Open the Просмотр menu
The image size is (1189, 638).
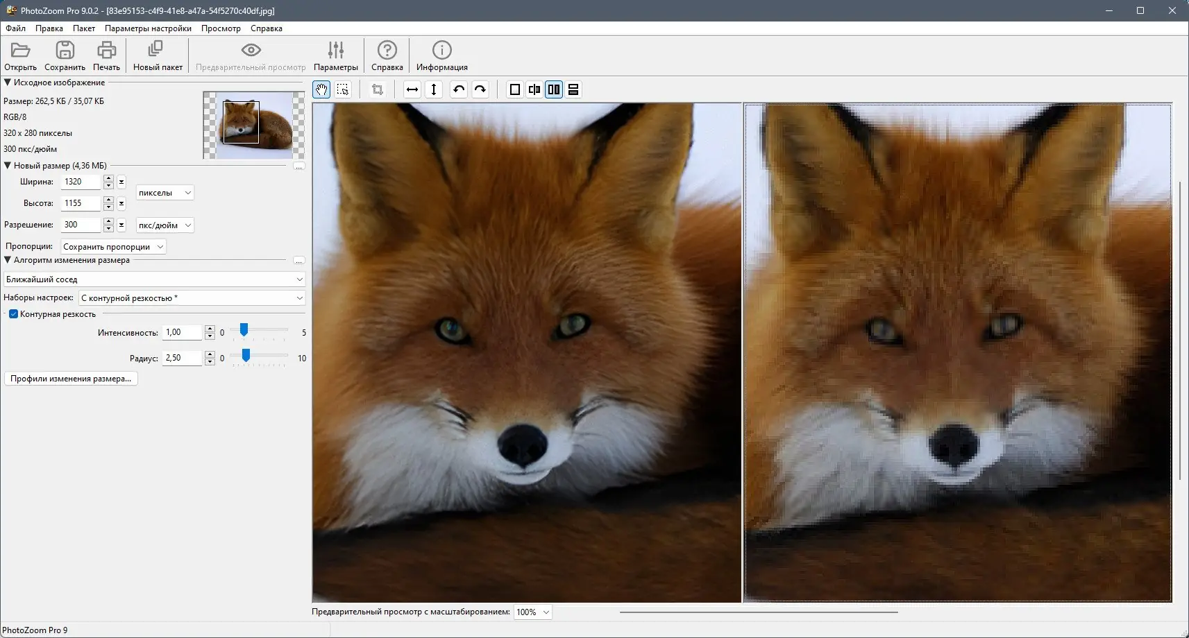[x=221, y=28]
